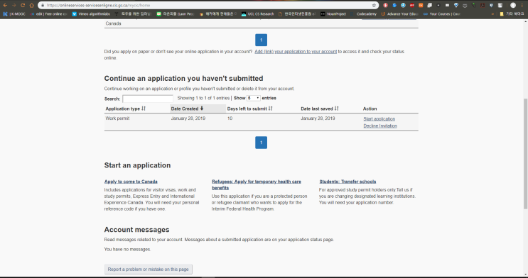This screenshot has height=278, width=528.
Task: Select the days left value 10
Action: click(230, 118)
